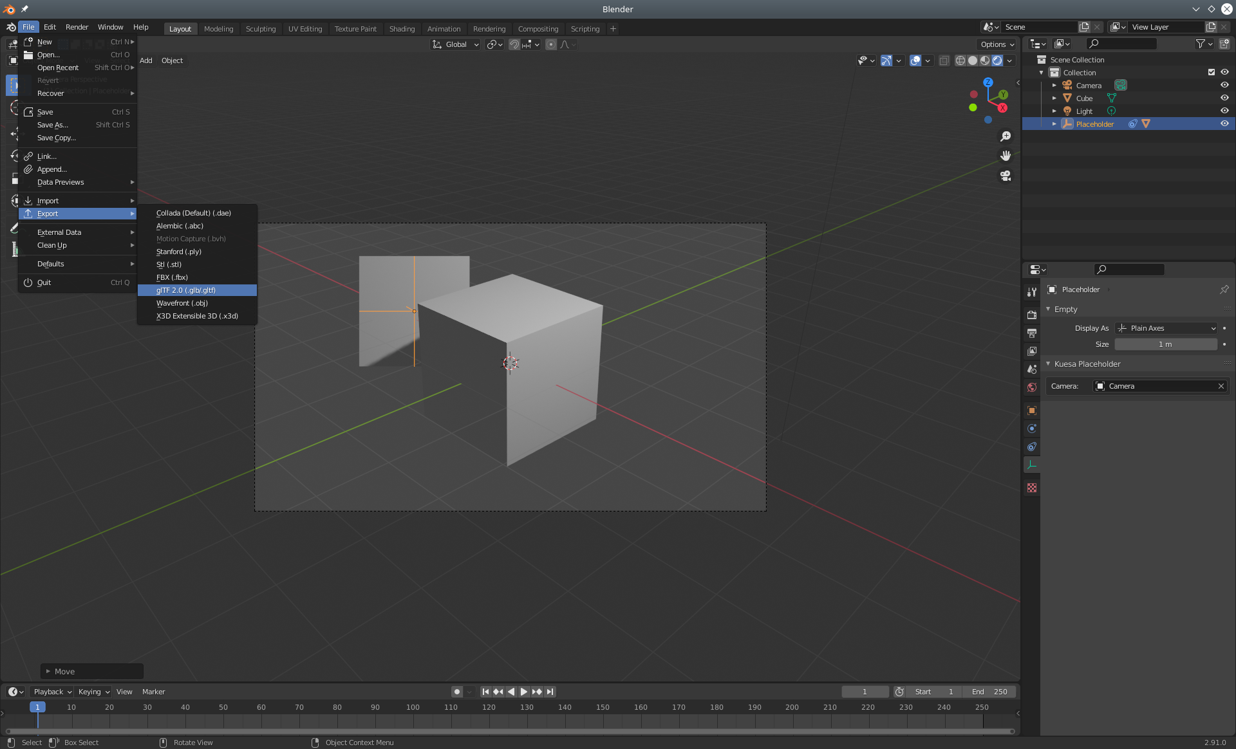Toggle proportional editing button
Screen dimensions: 1236x749
(x=551, y=44)
